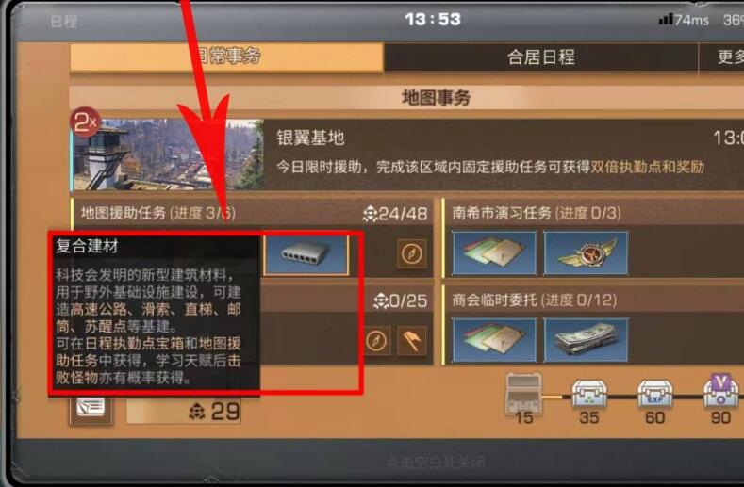Select the cash stack reward icon
744x487 pixels.
tap(586, 340)
